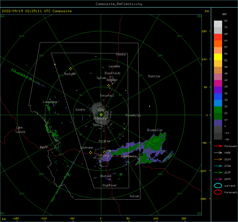Click the Blackfalds label
Viewport: 238px width, 222px height.
click(x=112, y=73)
